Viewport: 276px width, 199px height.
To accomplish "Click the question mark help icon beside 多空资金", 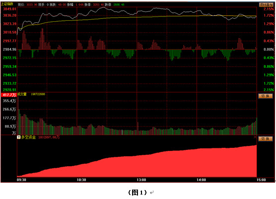I will point(19,137).
